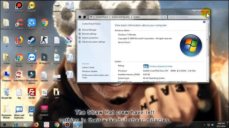Expand arrow after System and Security breadcrumb
The height and width of the screenshot is (128, 229).
[x=131, y=17]
